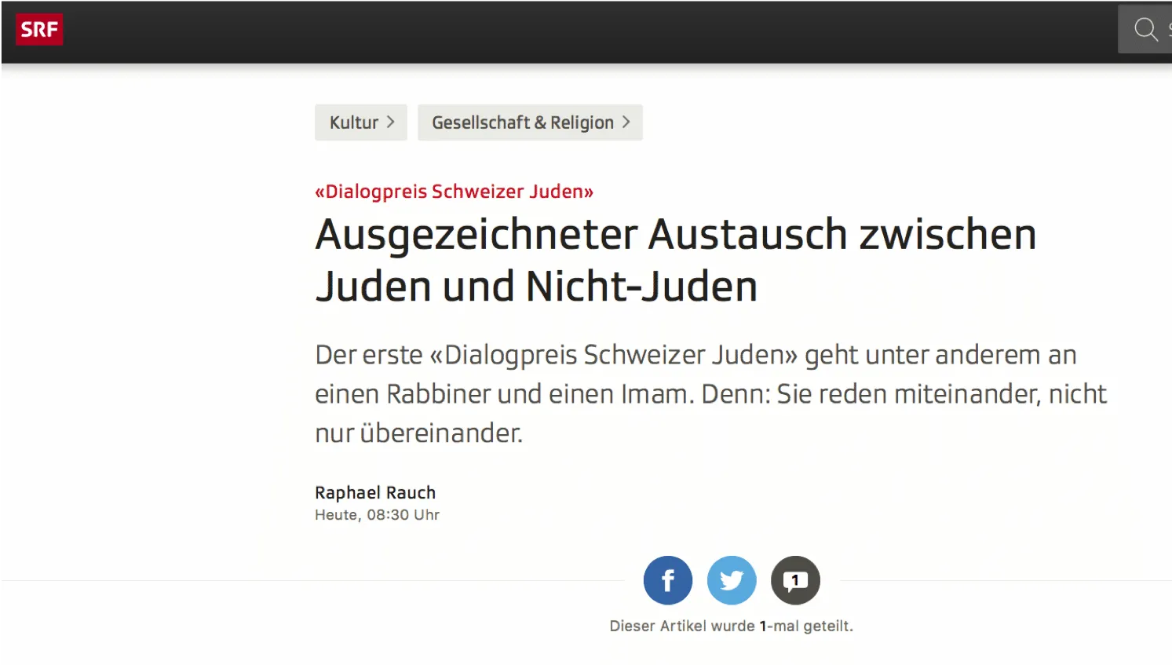1172x665 pixels.
Task: Click Nicht-Juden in the headline's second line
Action: (642, 287)
